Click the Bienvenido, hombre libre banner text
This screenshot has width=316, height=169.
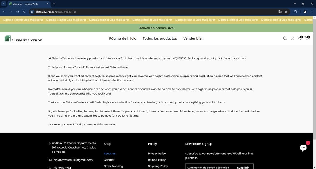(x=156, y=28)
